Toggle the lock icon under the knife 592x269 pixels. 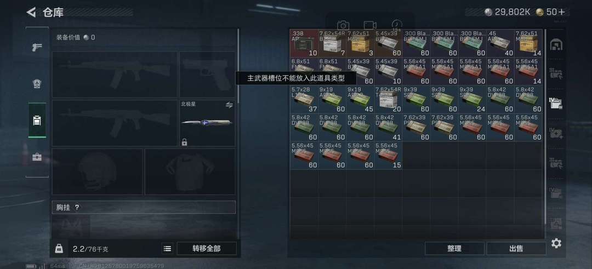pyautogui.click(x=184, y=142)
